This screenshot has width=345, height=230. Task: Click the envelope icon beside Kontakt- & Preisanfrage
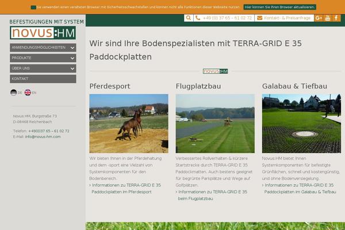260,18
